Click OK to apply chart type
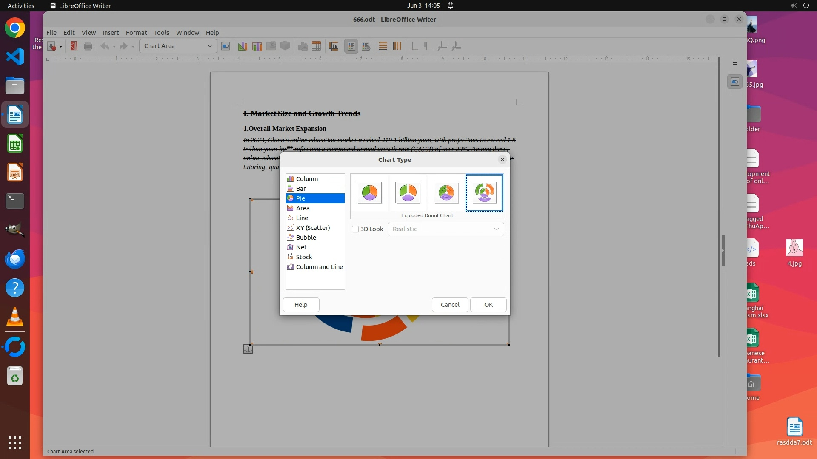This screenshot has height=459, width=817. pos(488,305)
